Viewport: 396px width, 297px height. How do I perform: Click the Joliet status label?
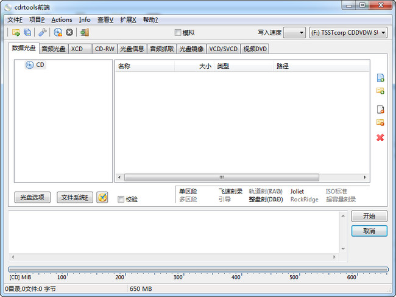(x=297, y=191)
